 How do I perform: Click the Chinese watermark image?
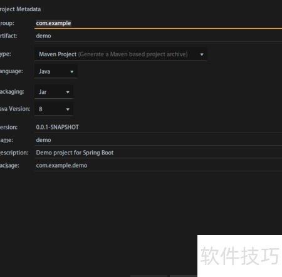coord(239,256)
